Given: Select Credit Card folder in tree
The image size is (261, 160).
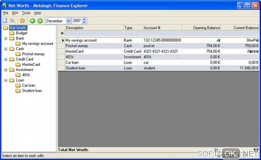Looking at the screenshot, I should pos(25,59).
